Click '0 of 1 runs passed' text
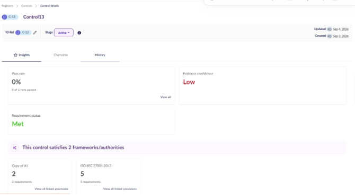This screenshot has height=196, width=355. 24,90
